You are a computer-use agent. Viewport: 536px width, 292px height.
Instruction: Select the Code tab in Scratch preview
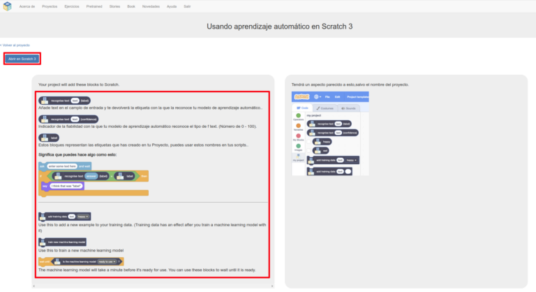(303, 108)
